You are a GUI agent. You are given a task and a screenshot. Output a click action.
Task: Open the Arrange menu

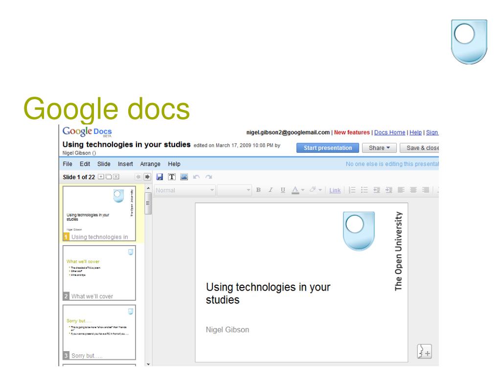(x=150, y=164)
